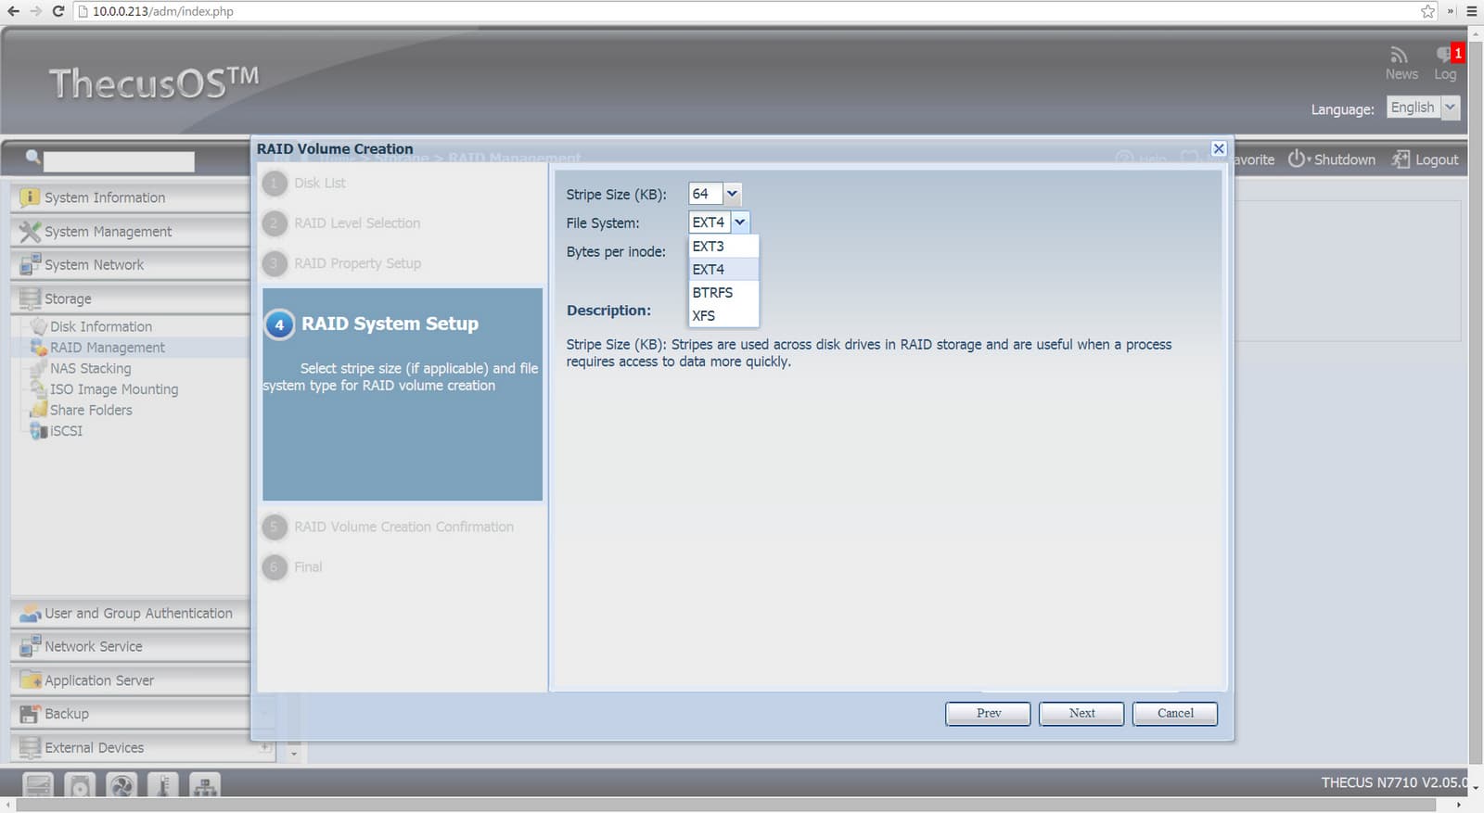Open the Stripe Size dropdown arrow
This screenshot has width=1484, height=813.
click(x=732, y=194)
